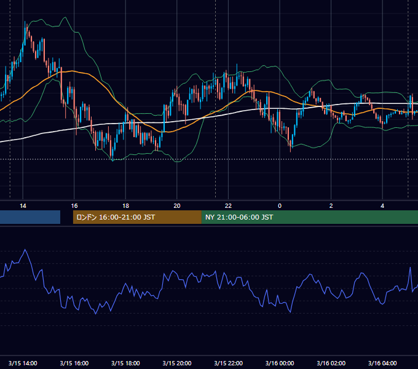Click the '3/15 18:00' oscillator axis label
The image size is (418, 369).
(x=125, y=363)
